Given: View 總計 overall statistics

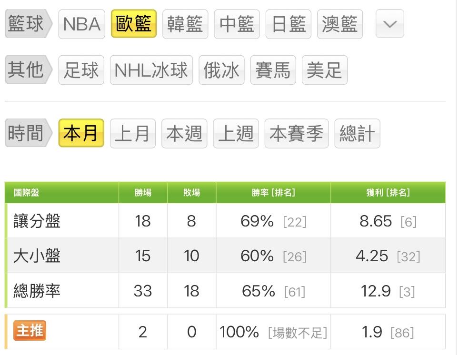Looking at the screenshot, I should [x=357, y=133].
